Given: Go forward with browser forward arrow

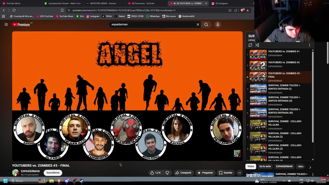Looking at the screenshot, I should tap(8, 10).
